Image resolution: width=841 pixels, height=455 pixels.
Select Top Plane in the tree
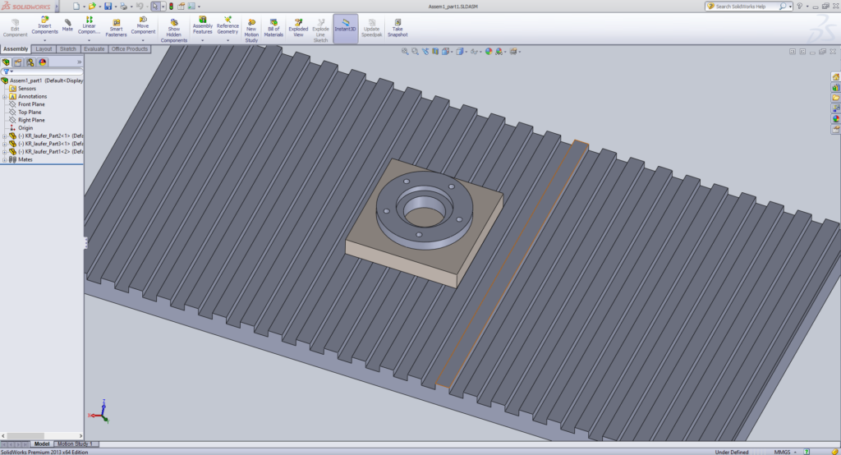30,113
